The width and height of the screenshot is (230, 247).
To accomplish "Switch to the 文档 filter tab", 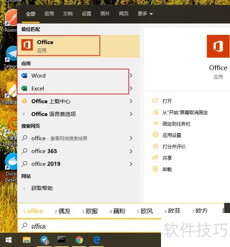I will pyautogui.click(x=68, y=14).
